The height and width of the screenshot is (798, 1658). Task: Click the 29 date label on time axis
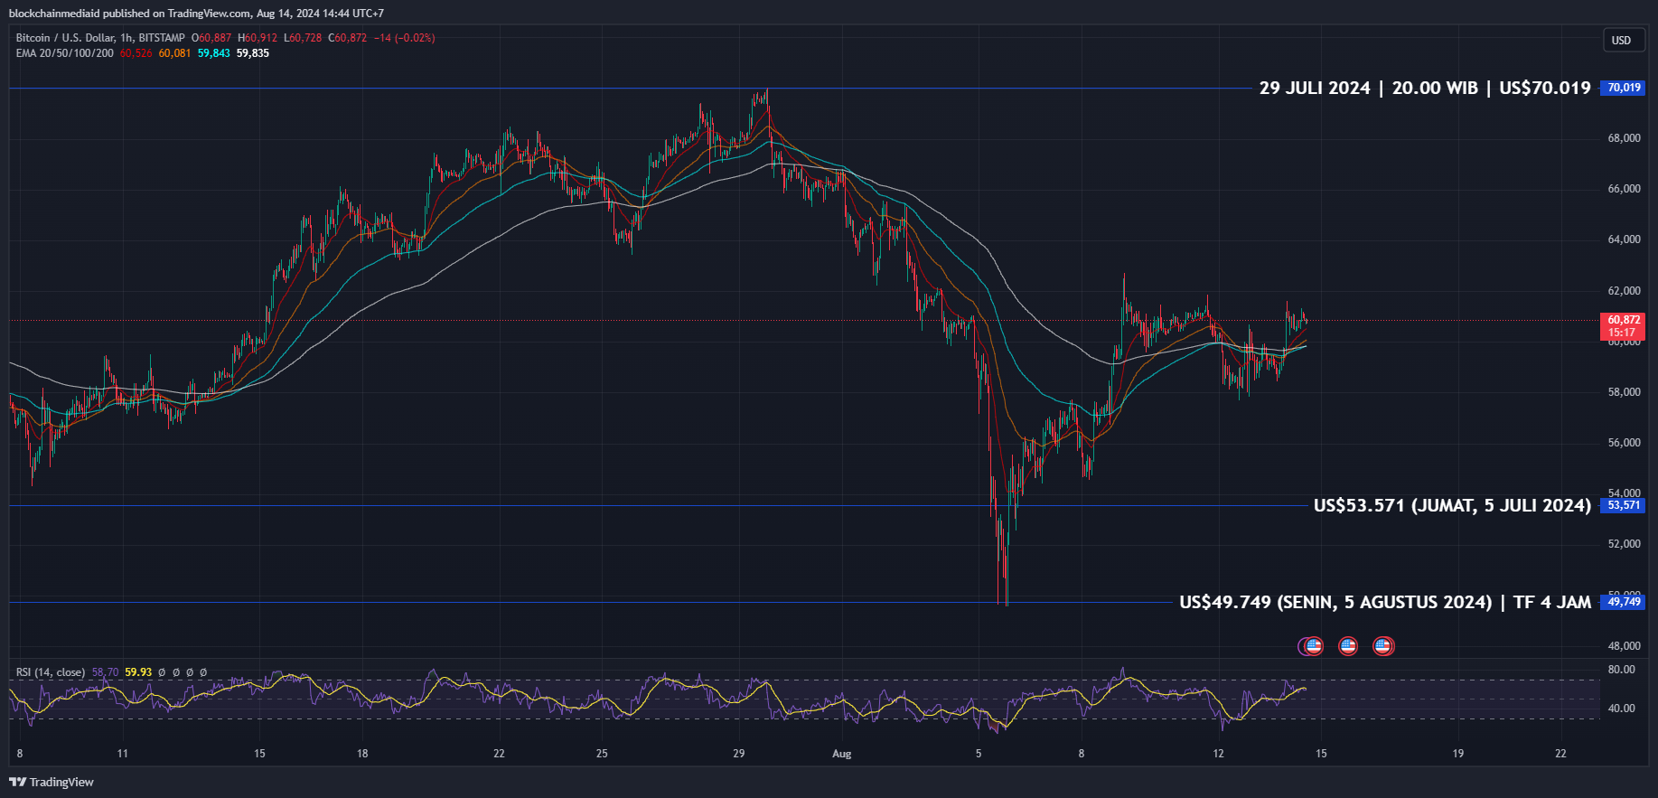click(x=739, y=754)
